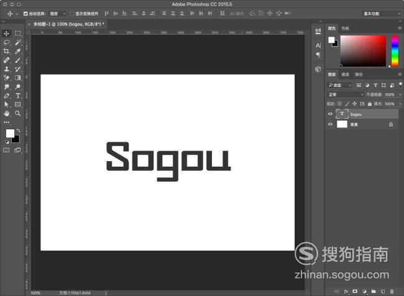Select the Clone Stamp tool

[6, 69]
